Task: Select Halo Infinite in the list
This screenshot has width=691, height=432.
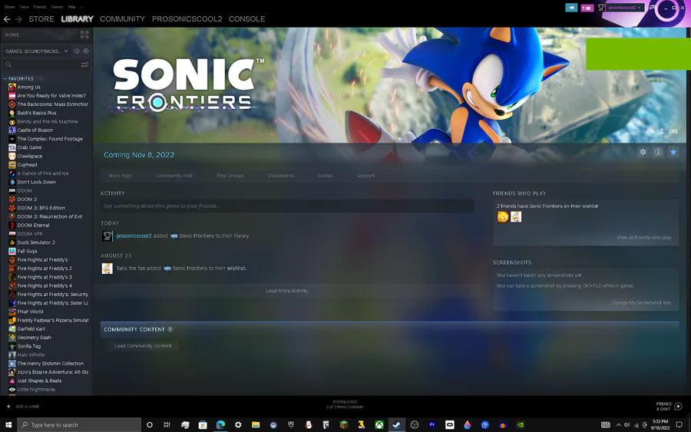Action: pyautogui.click(x=31, y=355)
